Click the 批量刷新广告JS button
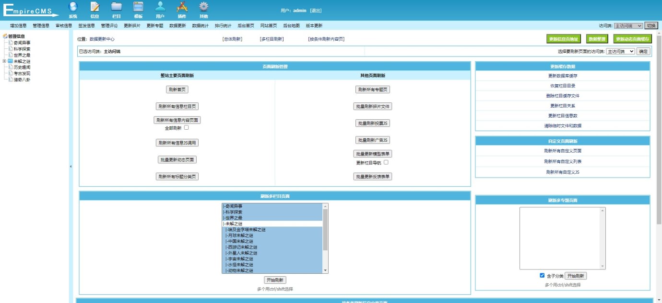Viewport: 662px width, 303px height. coord(373,140)
